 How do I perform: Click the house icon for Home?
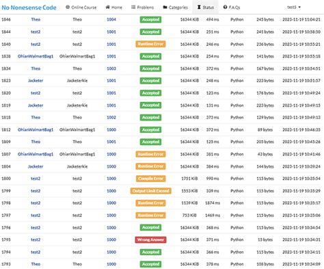[108, 8]
